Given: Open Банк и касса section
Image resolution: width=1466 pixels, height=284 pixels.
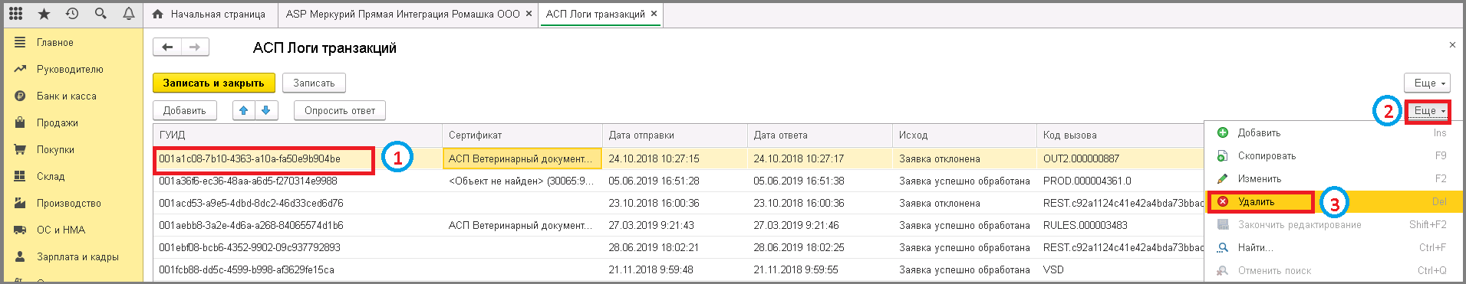Looking at the screenshot, I should click(66, 96).
